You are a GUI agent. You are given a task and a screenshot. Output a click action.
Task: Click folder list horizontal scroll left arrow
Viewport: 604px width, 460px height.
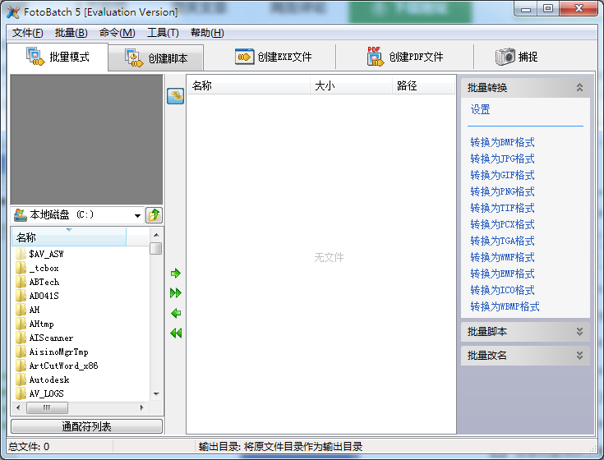18,407
